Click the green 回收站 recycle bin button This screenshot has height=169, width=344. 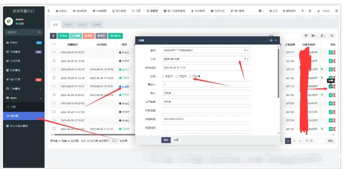click(x=116, y=36)
